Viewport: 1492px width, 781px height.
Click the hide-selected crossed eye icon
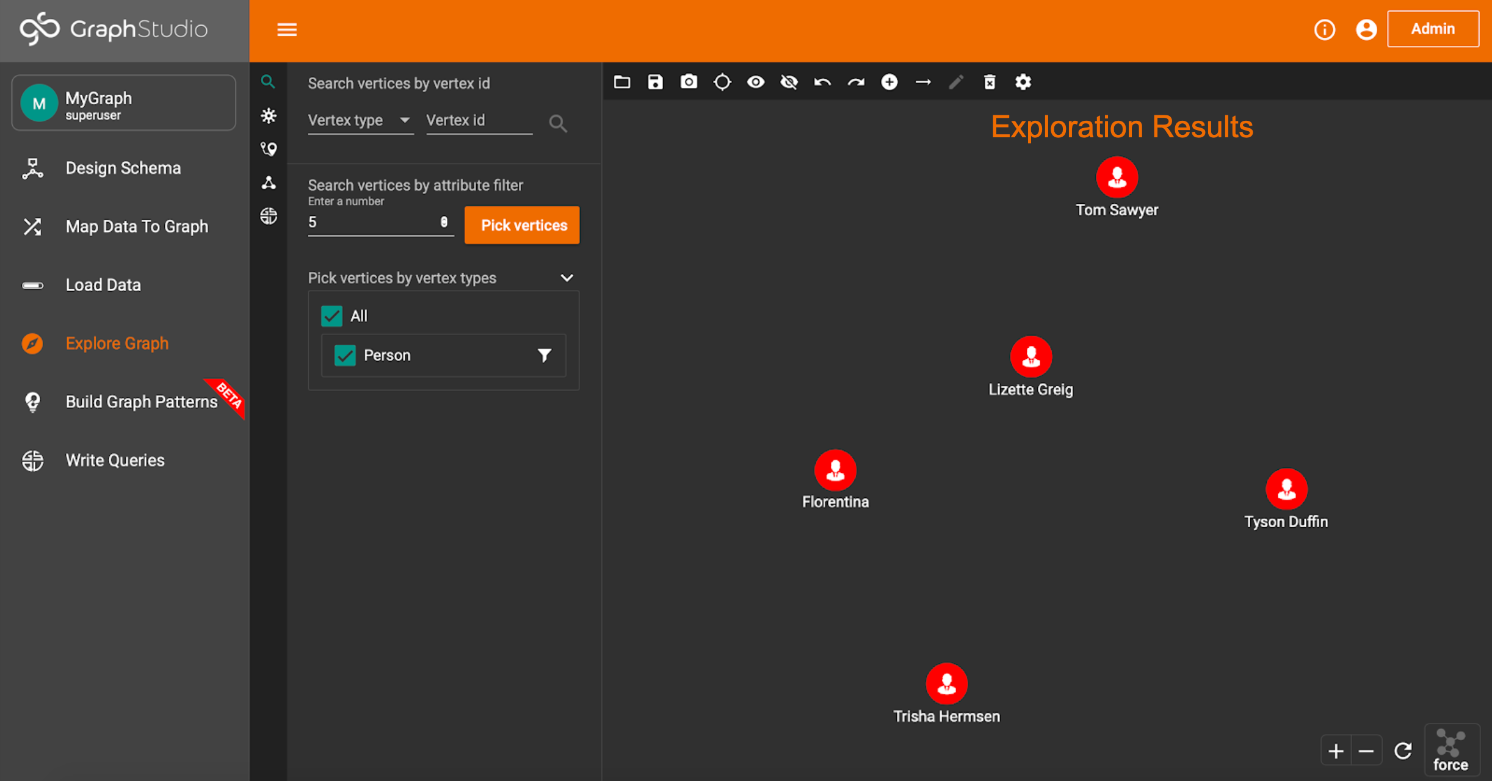(789, 82)
